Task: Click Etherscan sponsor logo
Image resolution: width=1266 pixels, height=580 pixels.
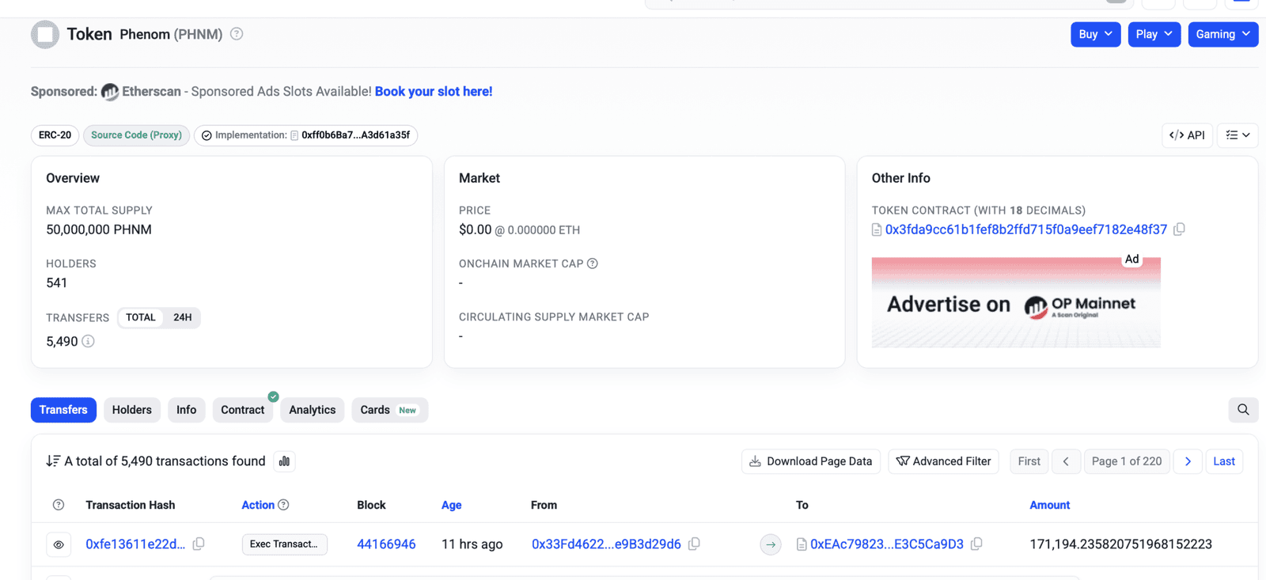Action: click(110, 92)
